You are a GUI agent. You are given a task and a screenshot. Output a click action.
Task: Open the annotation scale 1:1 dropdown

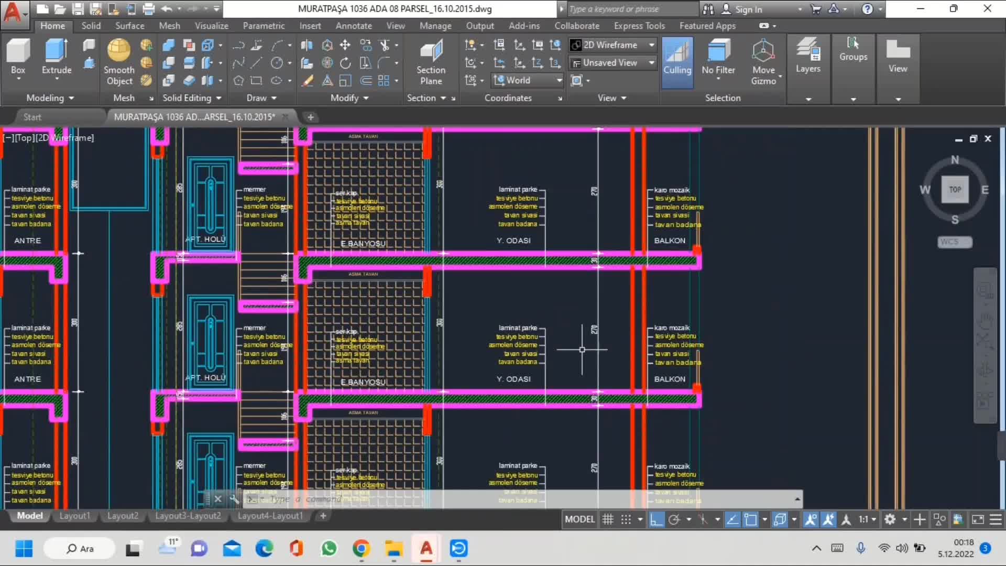click(x=867, y=519)
